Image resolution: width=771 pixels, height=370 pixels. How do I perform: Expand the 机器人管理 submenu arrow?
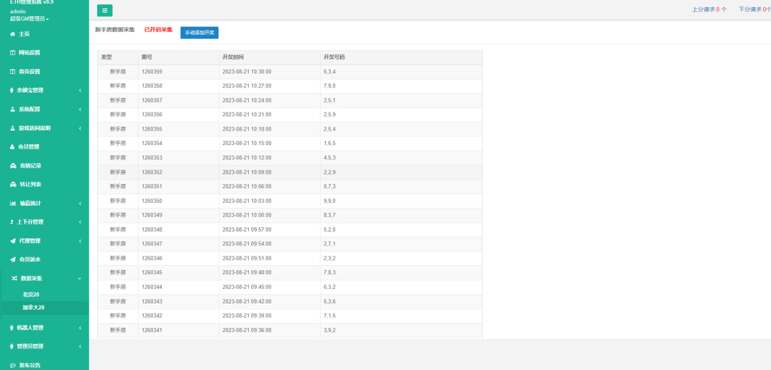80,328
